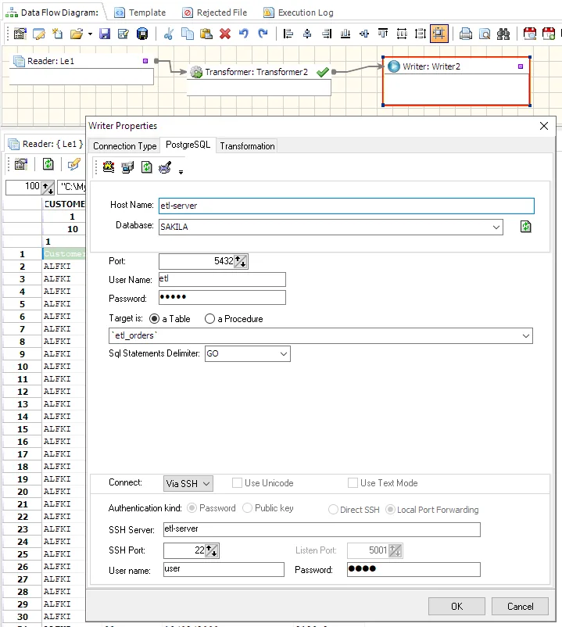Image resolution: width=562 pixels, height=627 pixels.
Task: Open the Sql Statements Delimiter dropdown
Action: pos(284,354)
